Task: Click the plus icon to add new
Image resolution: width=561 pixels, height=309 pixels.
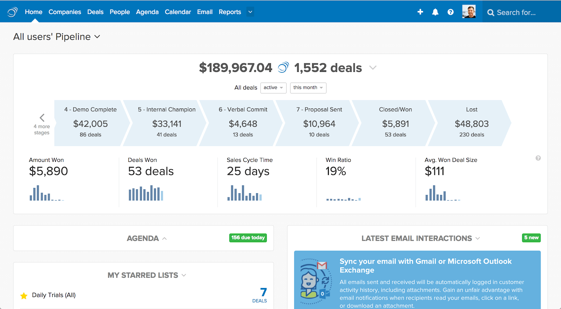Action: 420,12
